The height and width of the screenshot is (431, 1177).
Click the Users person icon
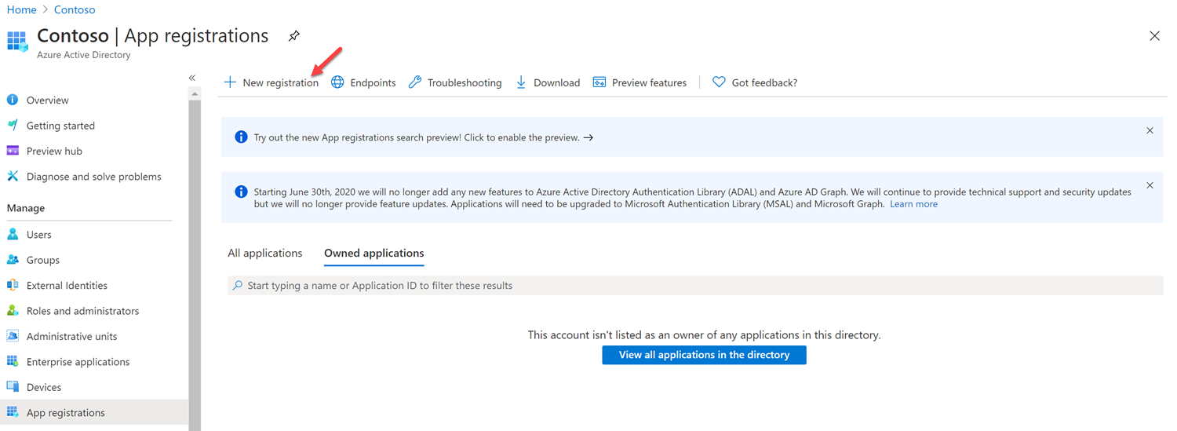point(13,234)
